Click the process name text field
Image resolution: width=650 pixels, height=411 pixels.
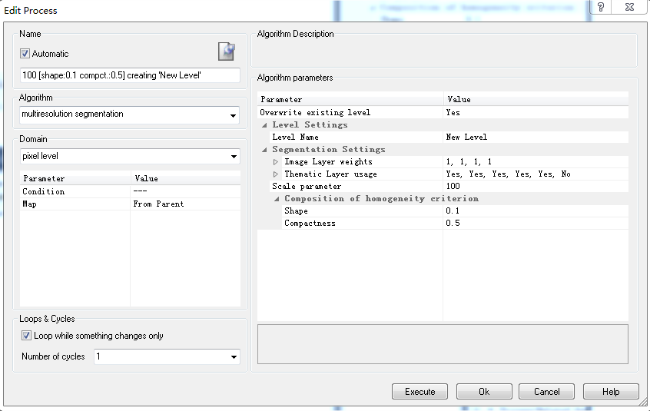click(x=130, y=75)
